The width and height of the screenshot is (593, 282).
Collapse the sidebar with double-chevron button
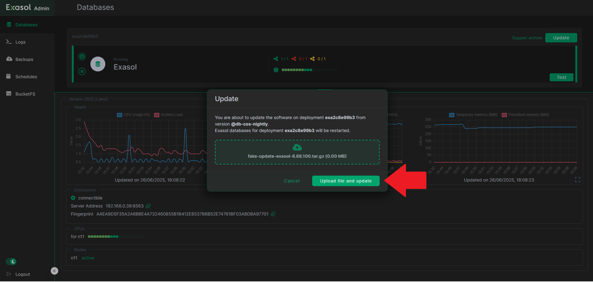point(55,271)
